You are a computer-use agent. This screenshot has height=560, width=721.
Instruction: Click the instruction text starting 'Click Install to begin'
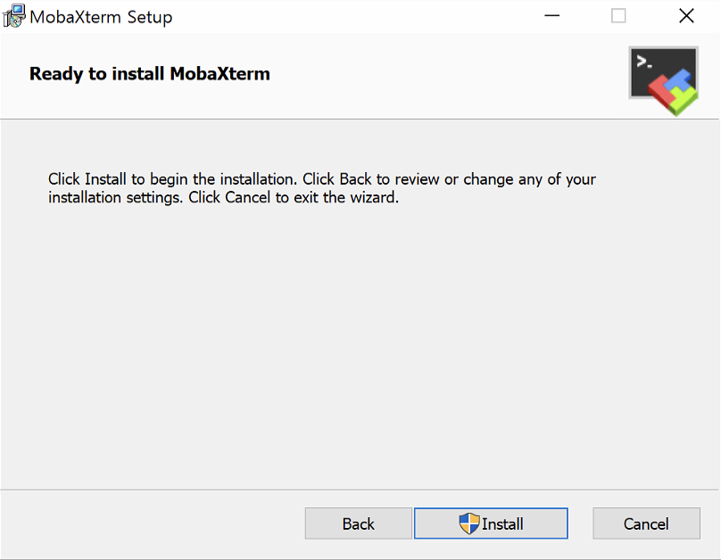point(322,188)
